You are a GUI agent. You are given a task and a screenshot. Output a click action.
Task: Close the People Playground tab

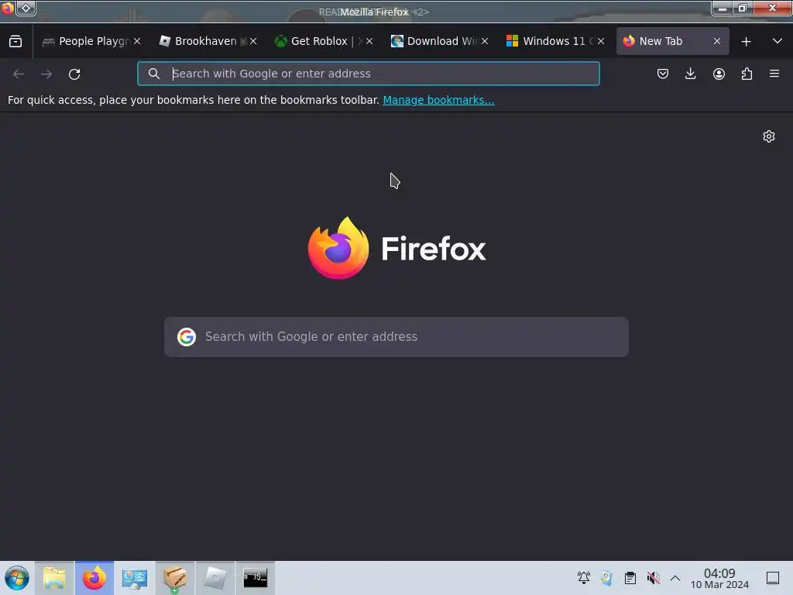[x=137, y=41]
